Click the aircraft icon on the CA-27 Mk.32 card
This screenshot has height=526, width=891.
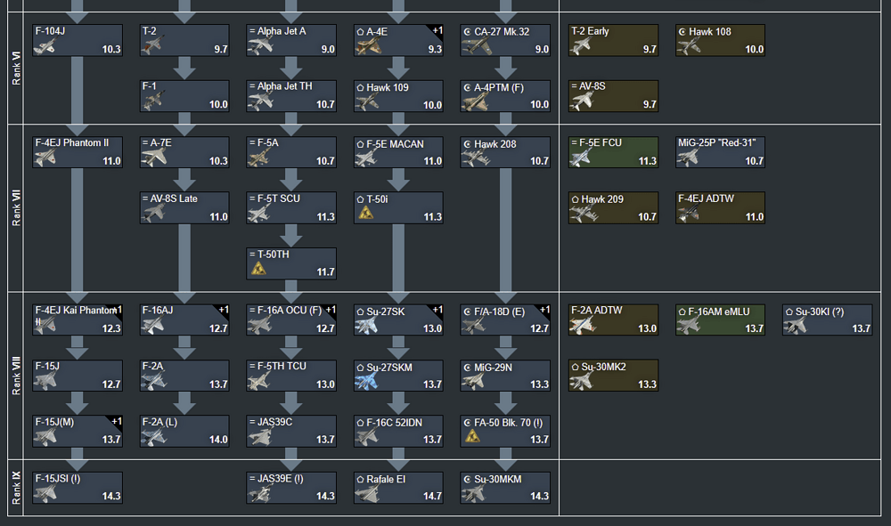click(476, 46)
